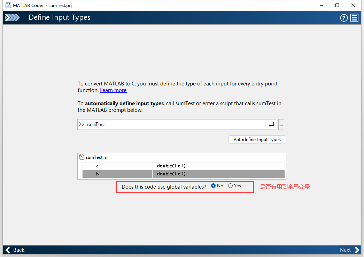Click the MATLAB prompt field containing sumTest
364x257 pixels.
(x=177, y=125)
